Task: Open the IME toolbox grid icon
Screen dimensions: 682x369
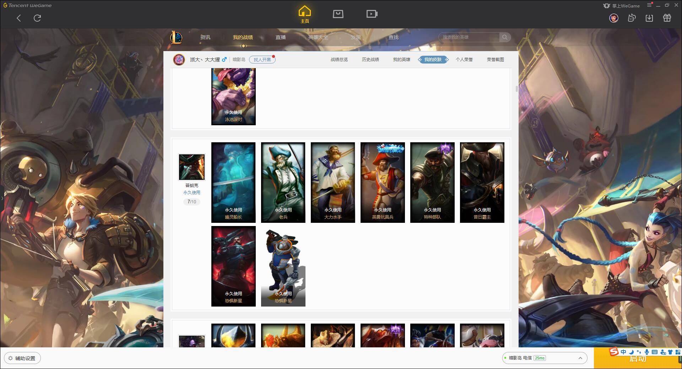Action: 678,352
